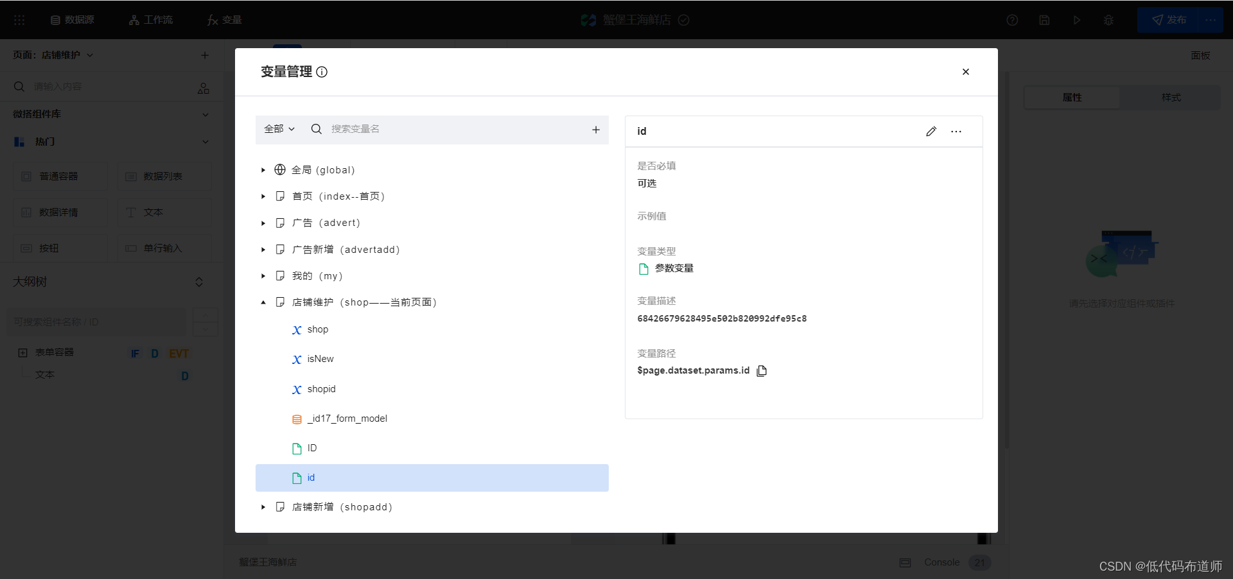Select the 数据详情 component
The height and width of the screenshot is (579, 1233).
60,212
